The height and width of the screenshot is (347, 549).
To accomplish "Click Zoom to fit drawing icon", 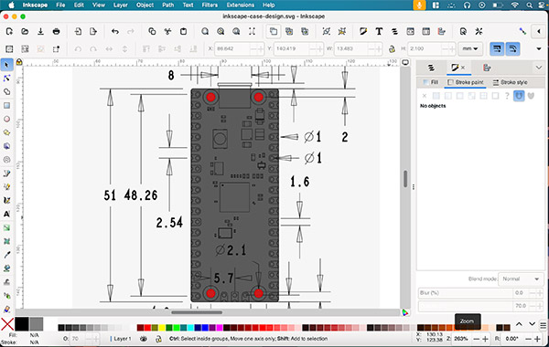I will tap(221, 31).
